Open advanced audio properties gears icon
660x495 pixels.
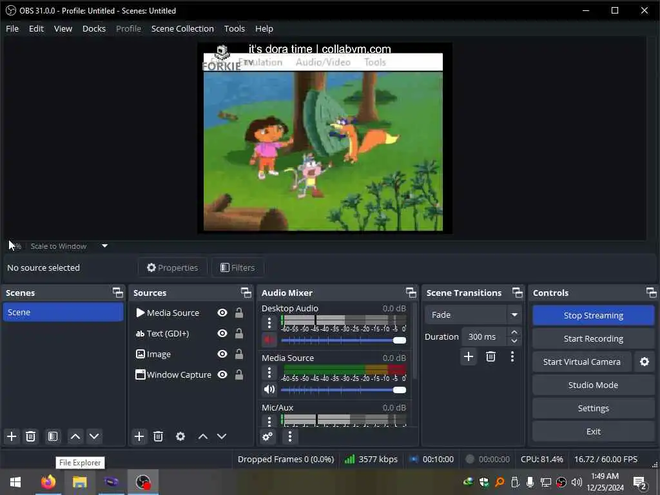click(267, 436)
